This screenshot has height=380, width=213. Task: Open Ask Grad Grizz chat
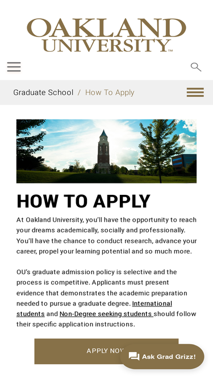click(162, 357)
